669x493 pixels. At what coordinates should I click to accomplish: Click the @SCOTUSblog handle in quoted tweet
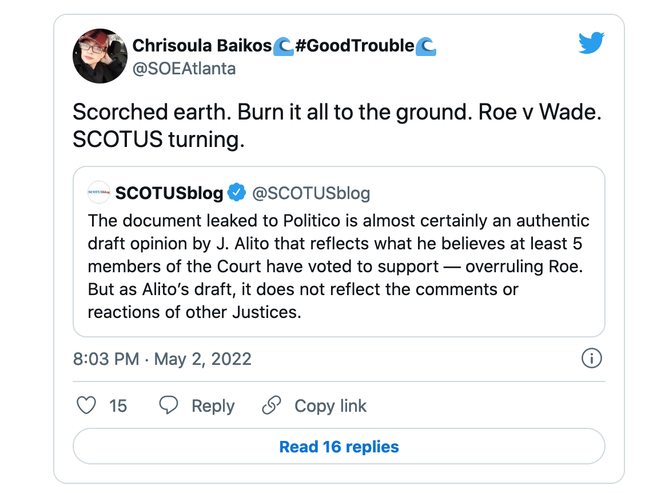tap(311, 193)
